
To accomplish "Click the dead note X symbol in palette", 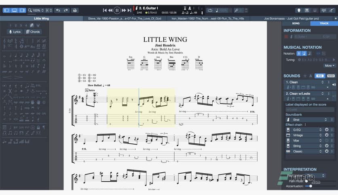I will coord(10,91).
